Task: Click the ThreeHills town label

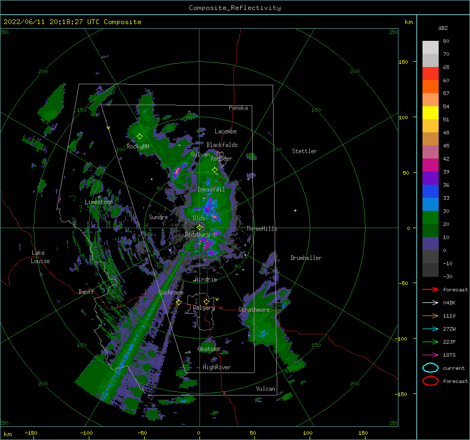Action: coord(262,229)
